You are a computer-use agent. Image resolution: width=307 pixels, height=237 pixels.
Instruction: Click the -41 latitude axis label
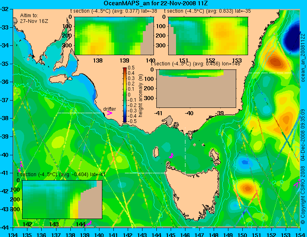click(x=5, y=173)
